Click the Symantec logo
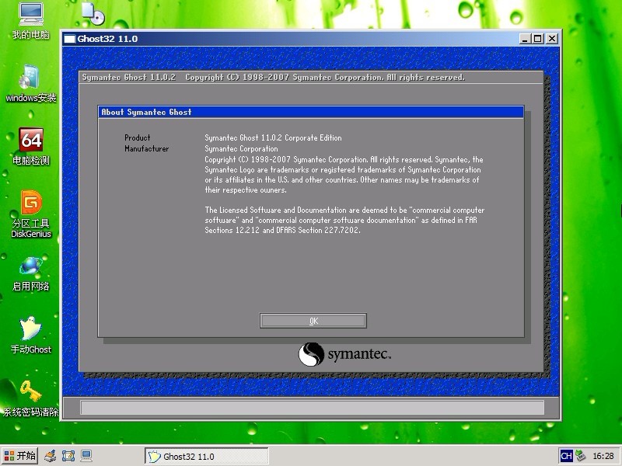The height and width of the screenshot is (466, 622). 344,354
